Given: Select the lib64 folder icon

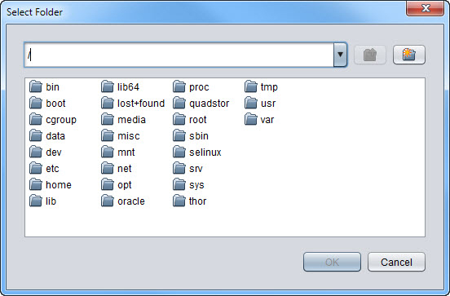Looking at the screenshot, I should click(x=108, y=86).
